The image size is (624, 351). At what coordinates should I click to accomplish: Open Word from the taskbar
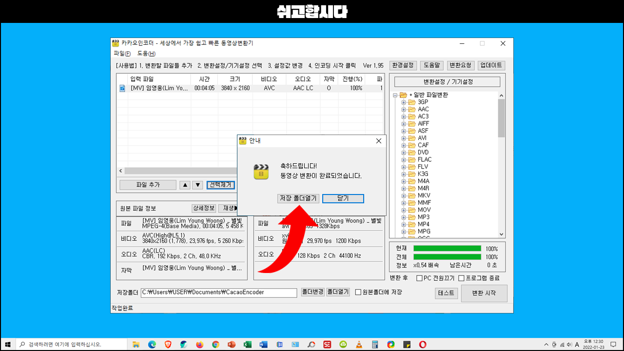click(x=264, y=344)
